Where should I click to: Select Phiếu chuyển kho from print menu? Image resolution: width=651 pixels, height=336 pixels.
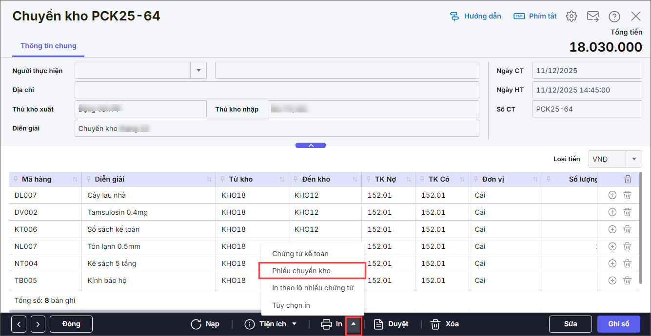(x=312, y=271)
